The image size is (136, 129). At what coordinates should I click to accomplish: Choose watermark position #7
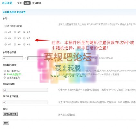(5, 44)
